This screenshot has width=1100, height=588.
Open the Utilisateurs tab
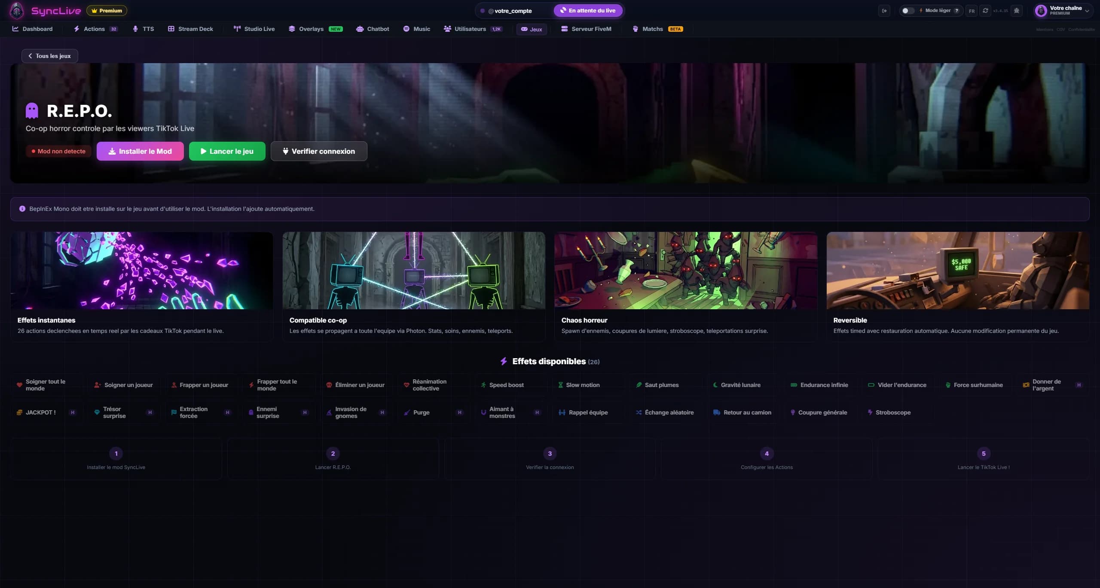[473, 29]
